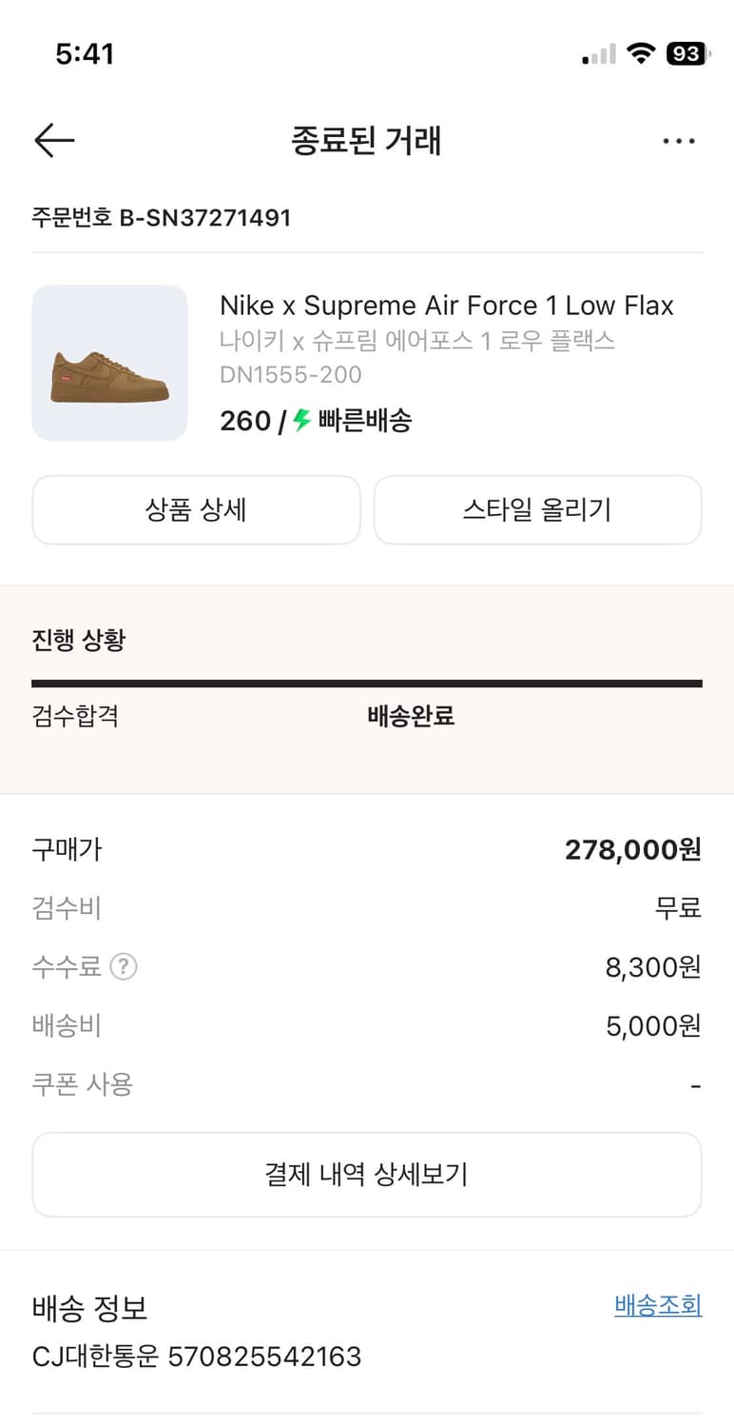The width and height of the screenshot is (734, 1428).
Task: Tap the Nike x Supreme product title
Action: coord(446,306)
